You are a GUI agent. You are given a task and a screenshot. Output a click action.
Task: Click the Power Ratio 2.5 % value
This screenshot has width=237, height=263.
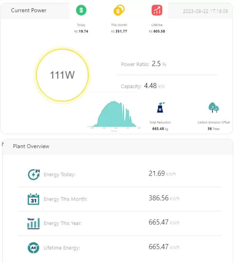[x=159, y=64]
